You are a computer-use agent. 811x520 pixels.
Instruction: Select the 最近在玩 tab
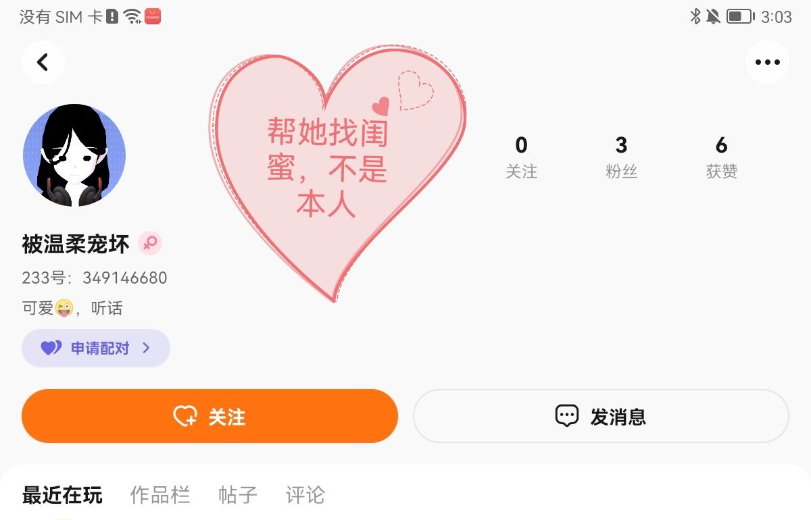pos(62,495)
